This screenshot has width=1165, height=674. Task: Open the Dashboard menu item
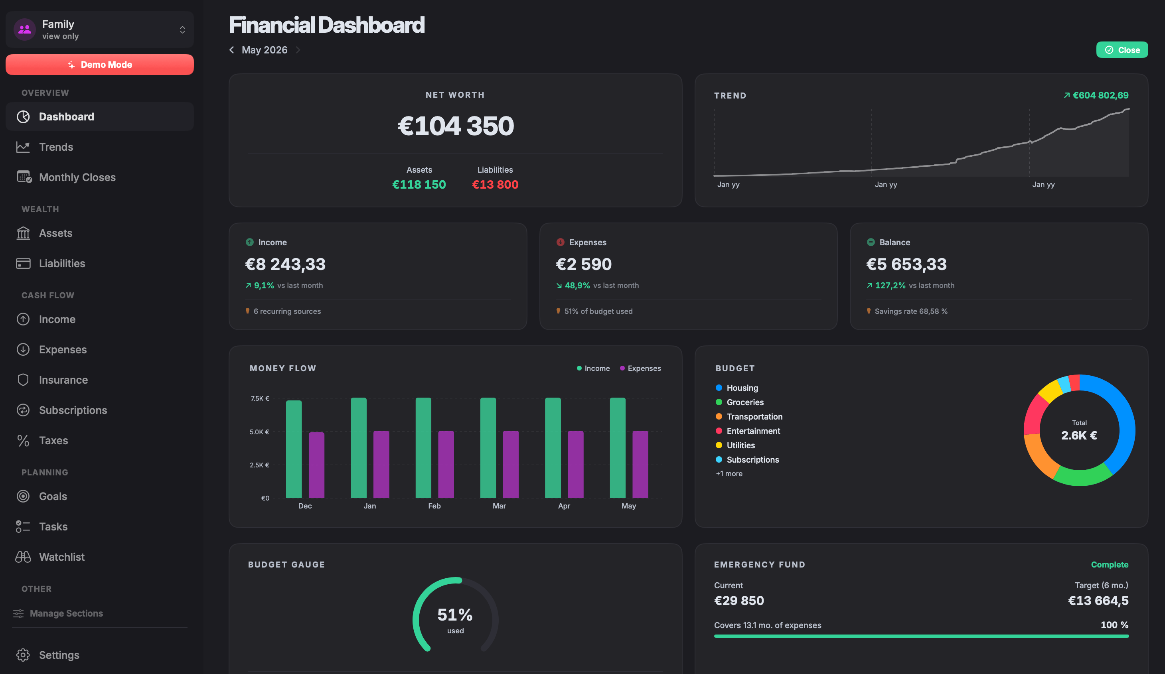point(99,116)
